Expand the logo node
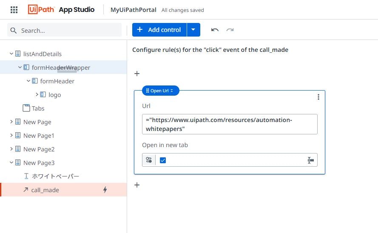378x233 pixels. [x=37, y=94]
